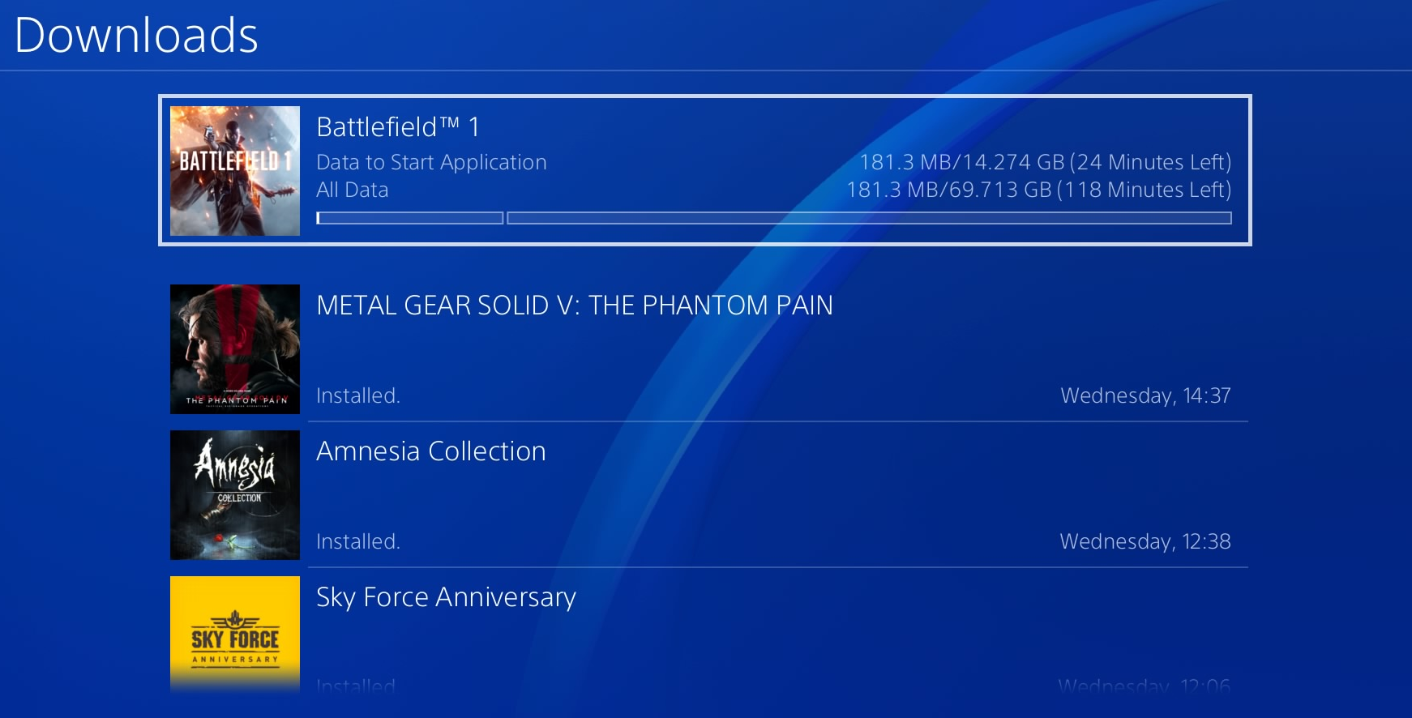The width and height of the screenshot is (1412, 718).
Task: Click the long All Data progress bar
Action: tap(869, 218)
